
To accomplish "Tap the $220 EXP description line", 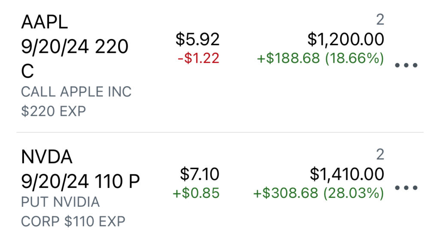I will click(53, 111).
